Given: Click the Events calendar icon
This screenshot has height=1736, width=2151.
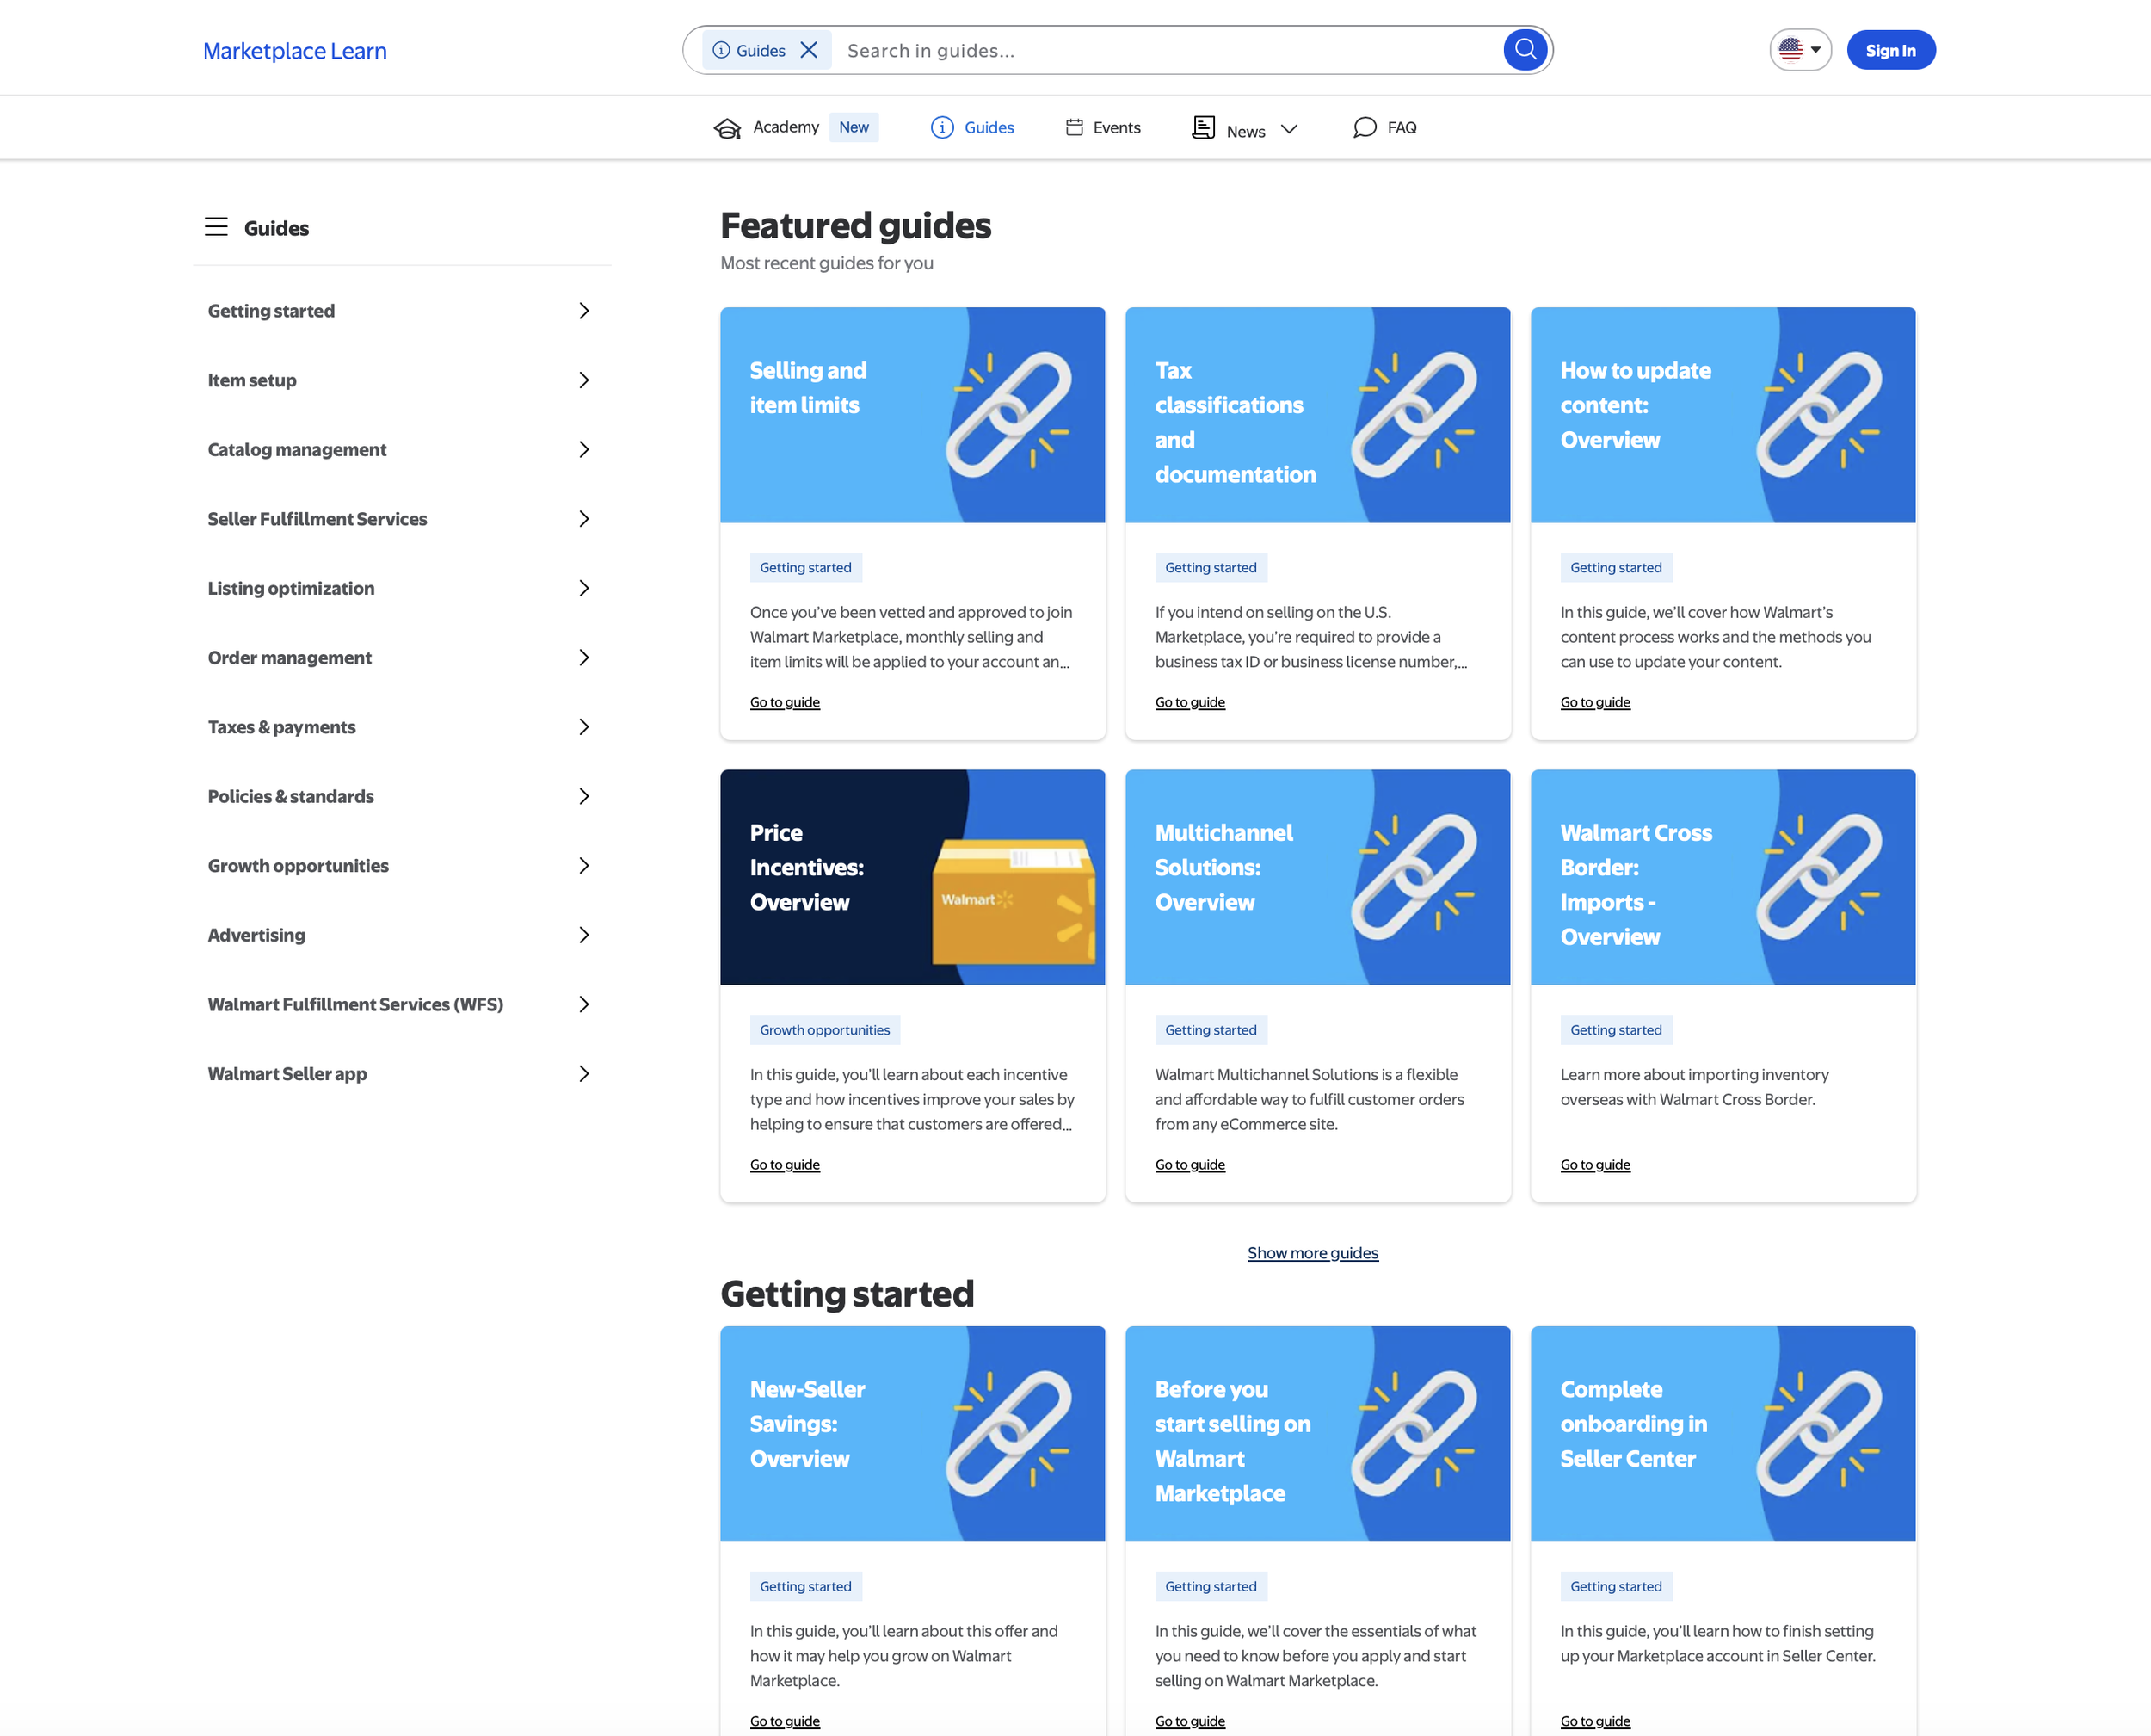Looking at the screenshot, I should point(1074,127).
